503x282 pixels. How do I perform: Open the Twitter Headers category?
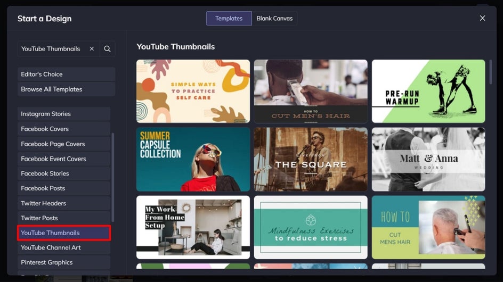point(63,203)
